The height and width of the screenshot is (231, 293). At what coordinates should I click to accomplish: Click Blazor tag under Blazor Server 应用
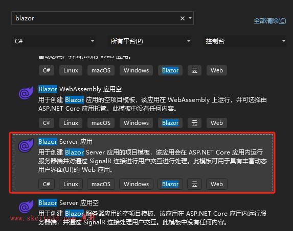click(170, 184)
